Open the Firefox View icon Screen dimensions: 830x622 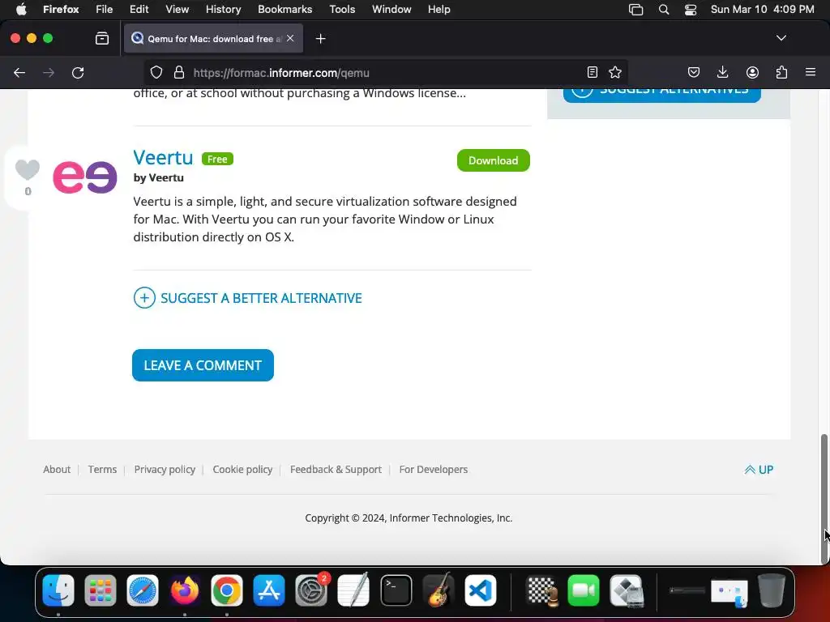[x=102, y=38]
